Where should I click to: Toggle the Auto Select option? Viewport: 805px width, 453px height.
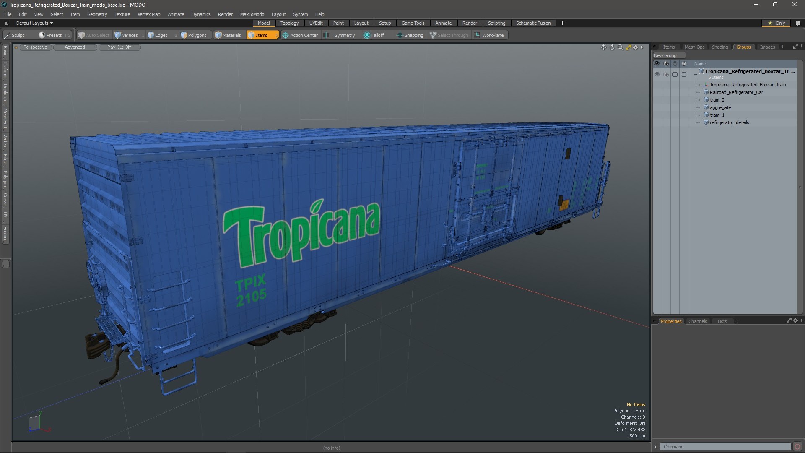[x=93, y=35]
